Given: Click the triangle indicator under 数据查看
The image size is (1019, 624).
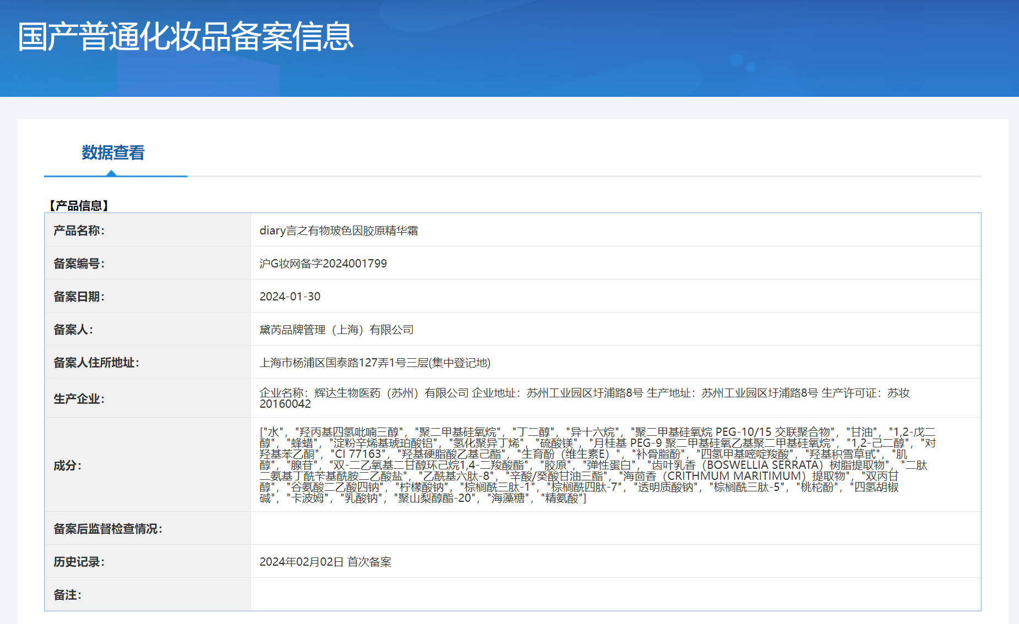Looking at the screenshot, I should point(112,173).
